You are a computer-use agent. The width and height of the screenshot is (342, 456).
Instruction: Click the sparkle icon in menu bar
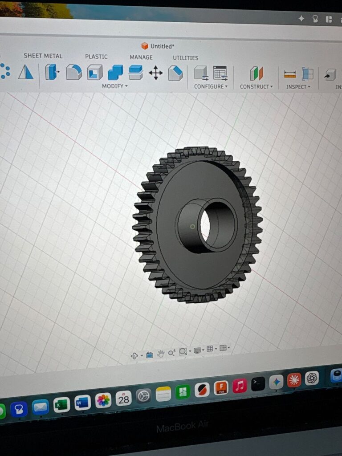click(x=301, y=18)
